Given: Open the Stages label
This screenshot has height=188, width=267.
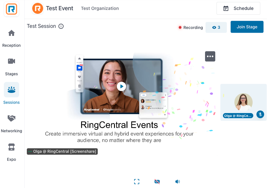Looking at the screenshot, I should (x=11, y=74).
